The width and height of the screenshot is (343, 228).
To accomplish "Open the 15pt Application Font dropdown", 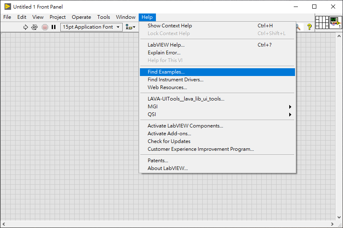I will click(91, 27).
